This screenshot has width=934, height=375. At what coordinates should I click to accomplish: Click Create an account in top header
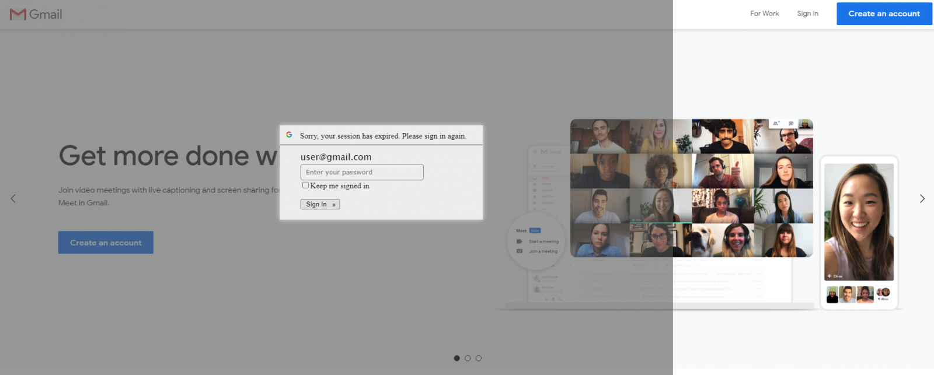pos(884,14)
